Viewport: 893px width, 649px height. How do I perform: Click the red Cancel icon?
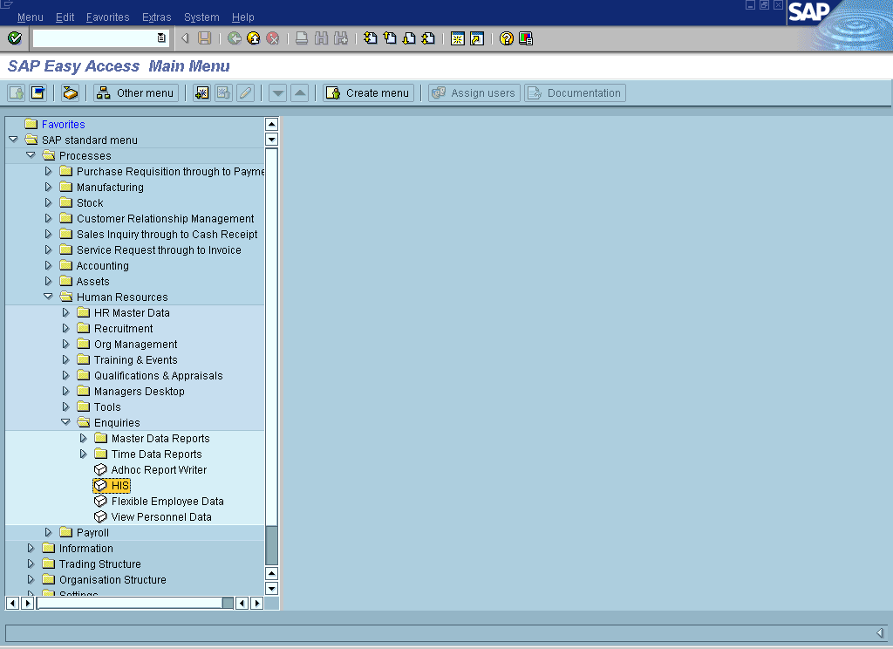pos(273,38)
